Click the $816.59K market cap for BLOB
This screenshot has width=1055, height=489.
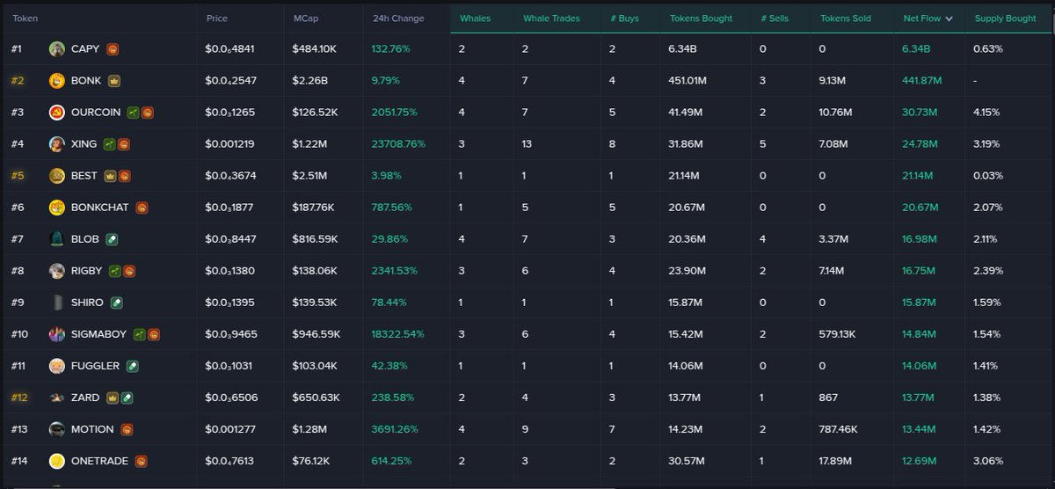(316, 239)
